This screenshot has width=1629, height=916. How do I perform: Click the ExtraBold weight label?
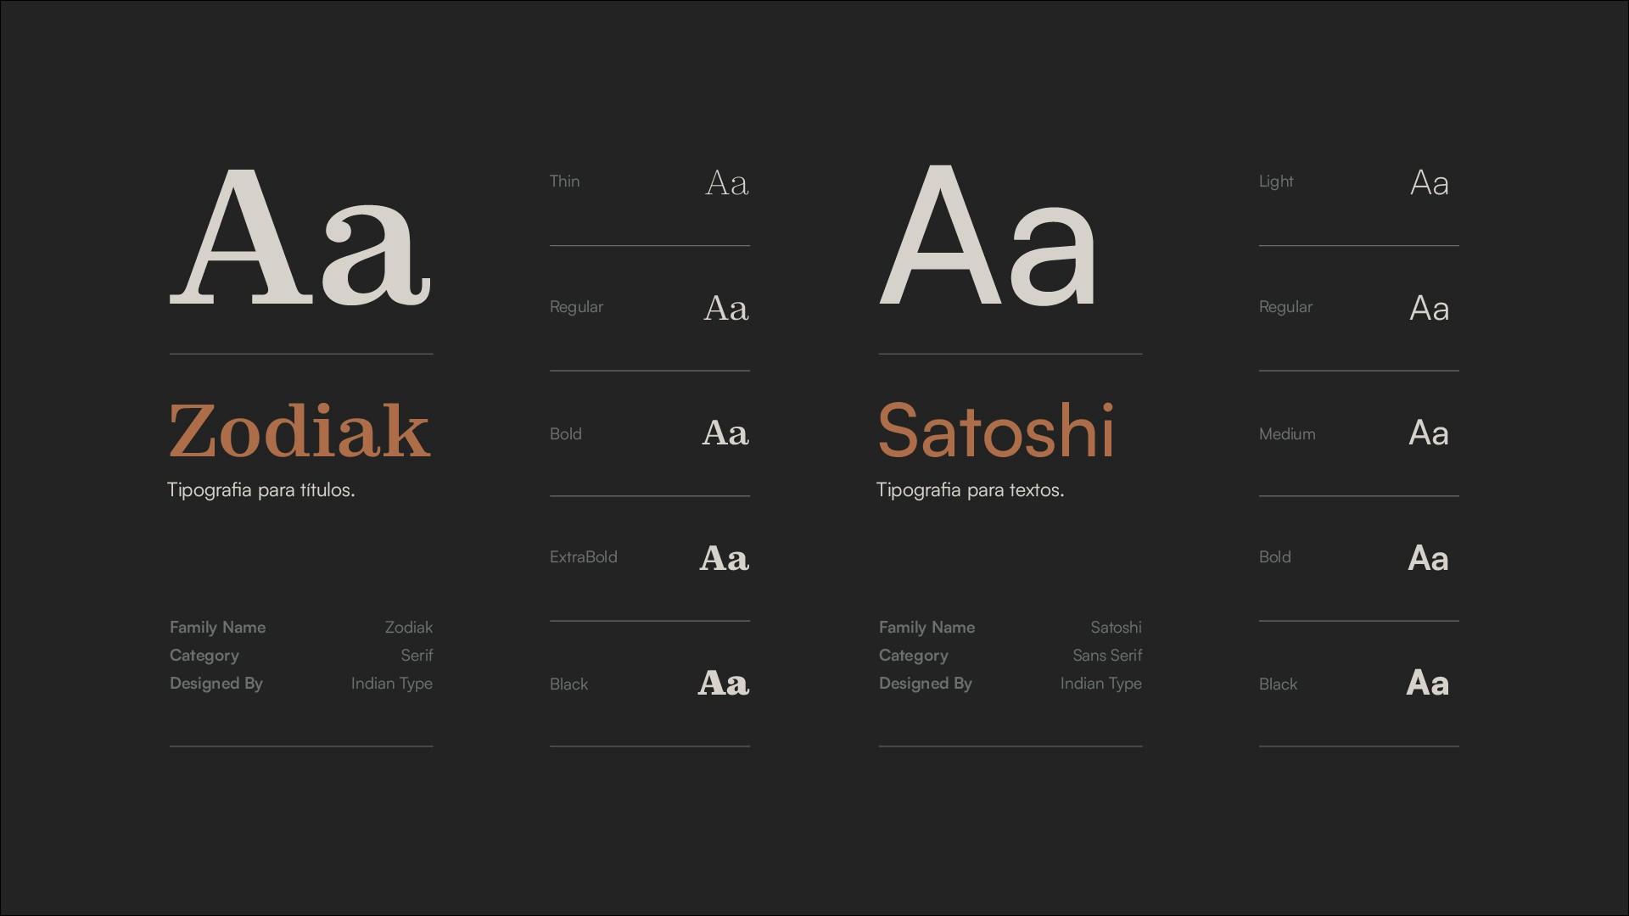pyautogui.click(x=583, y=557)
